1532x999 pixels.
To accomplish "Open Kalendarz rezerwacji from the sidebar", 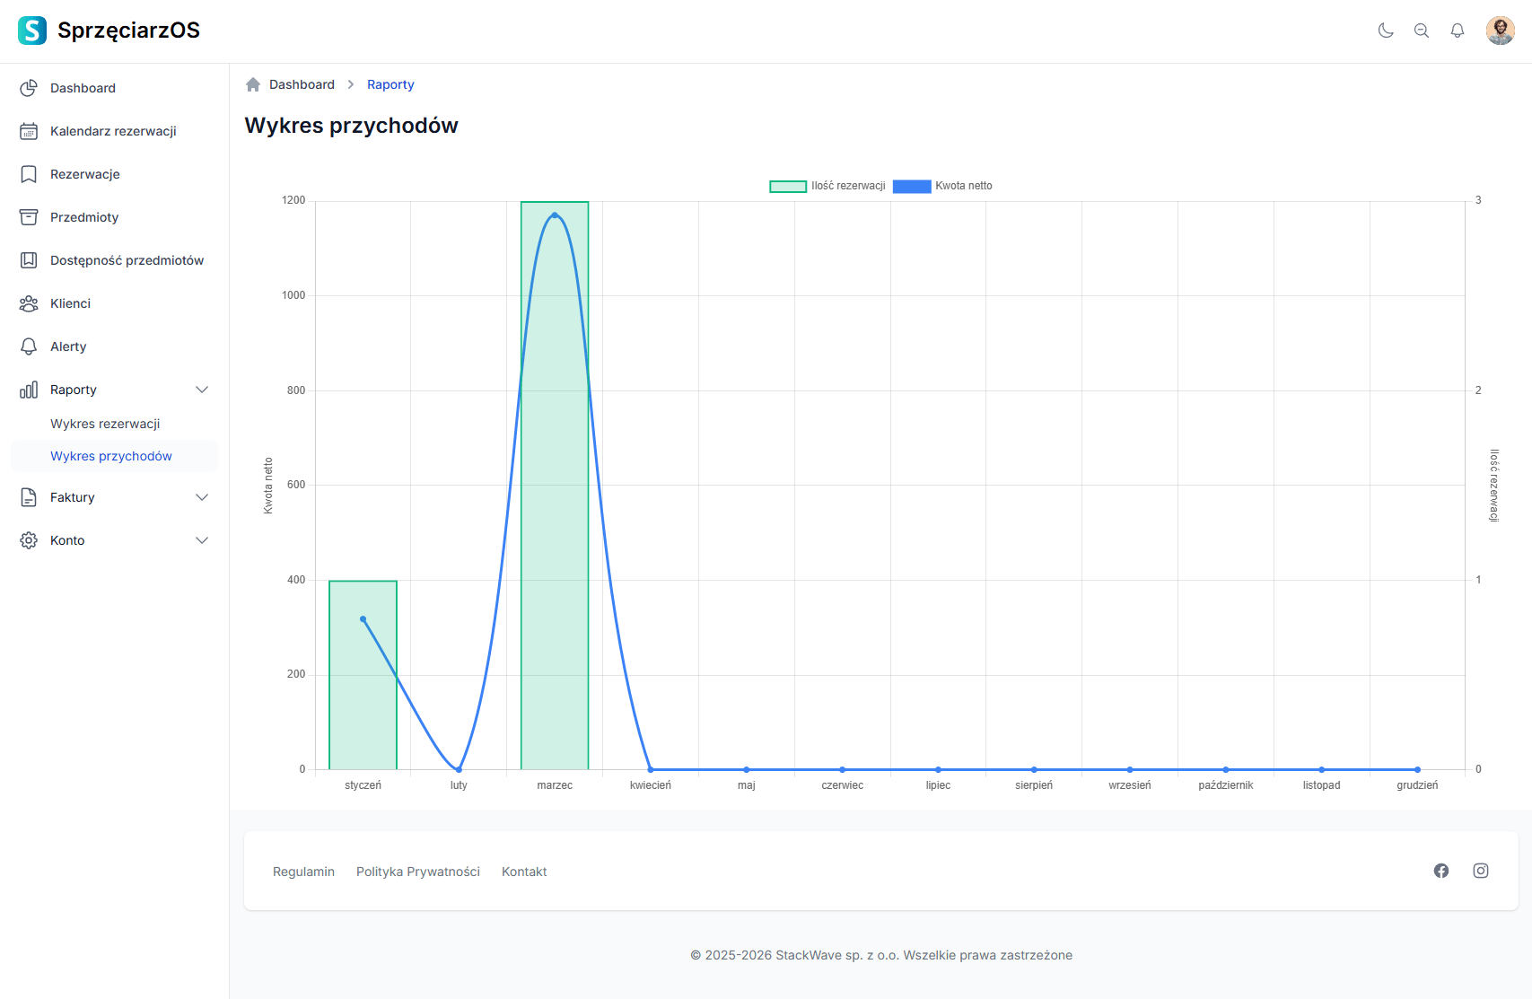I will tap(113, 131).
